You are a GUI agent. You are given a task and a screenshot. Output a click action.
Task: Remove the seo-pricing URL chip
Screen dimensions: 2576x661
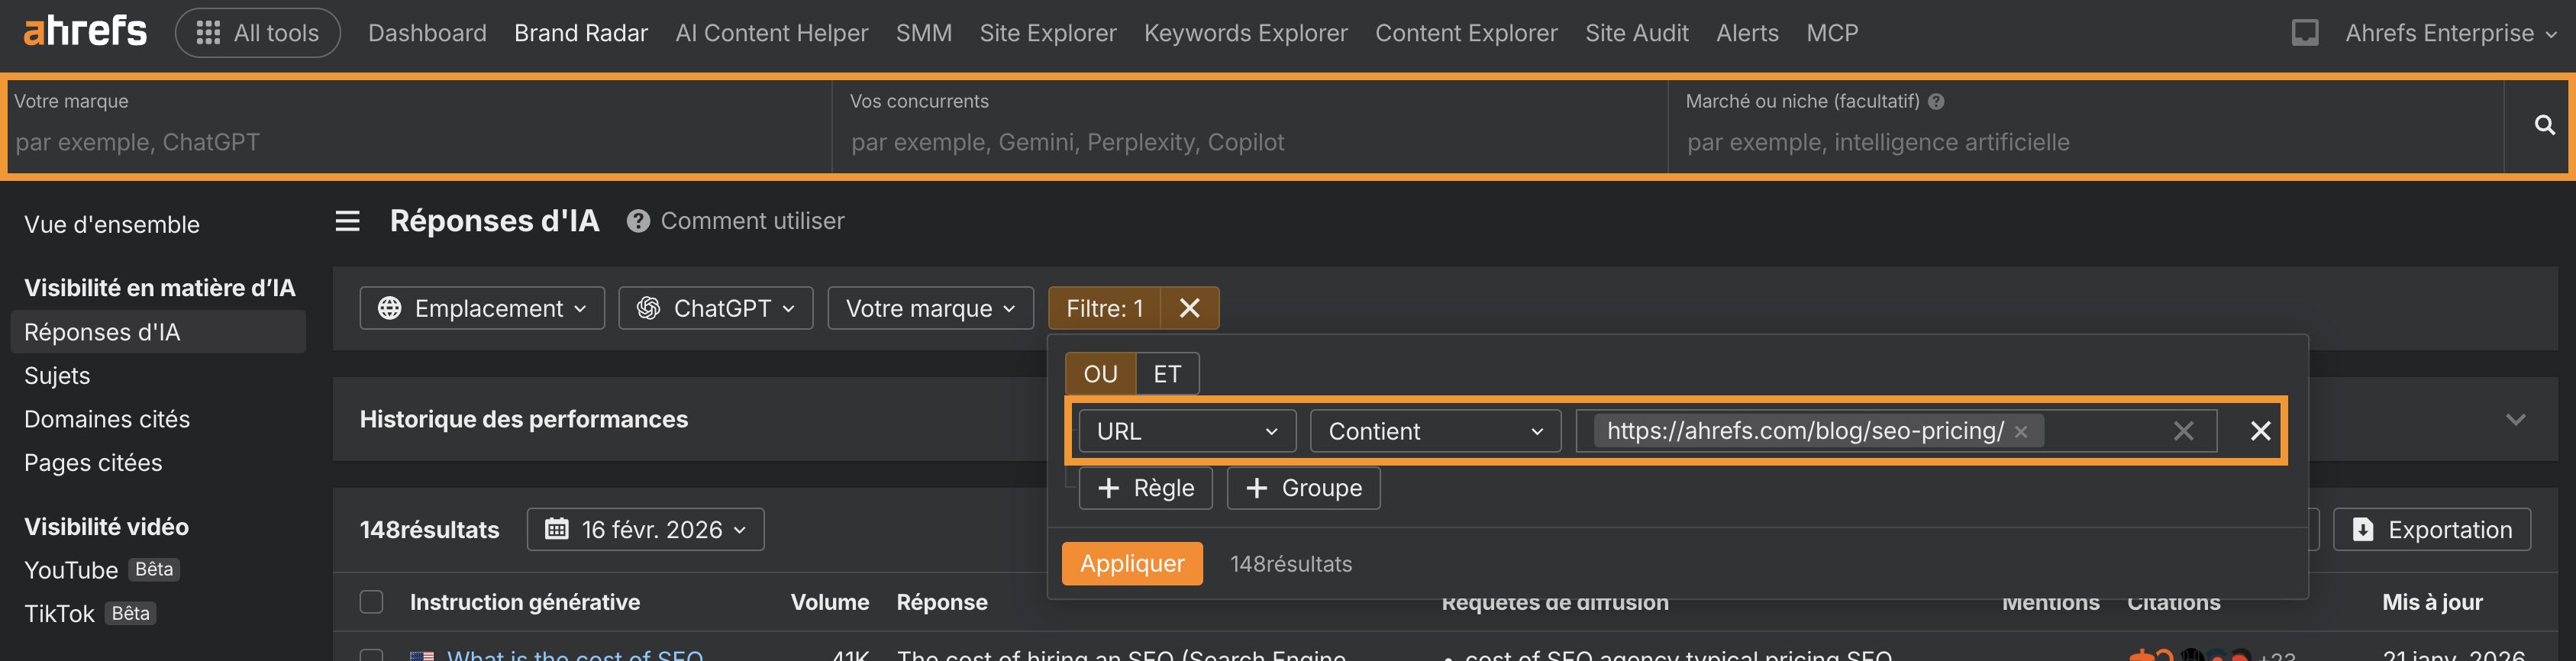coord(2021,431)
